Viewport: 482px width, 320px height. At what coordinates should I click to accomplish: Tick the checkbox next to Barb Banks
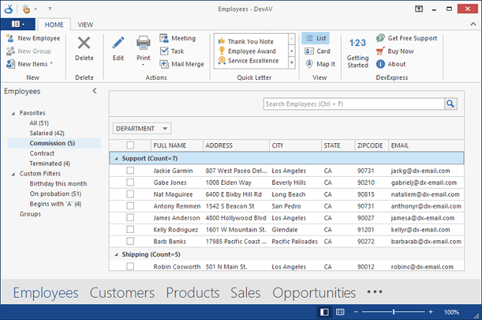coord(130,242)
